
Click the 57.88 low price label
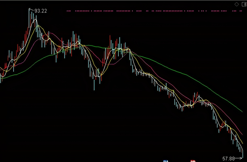228,158
